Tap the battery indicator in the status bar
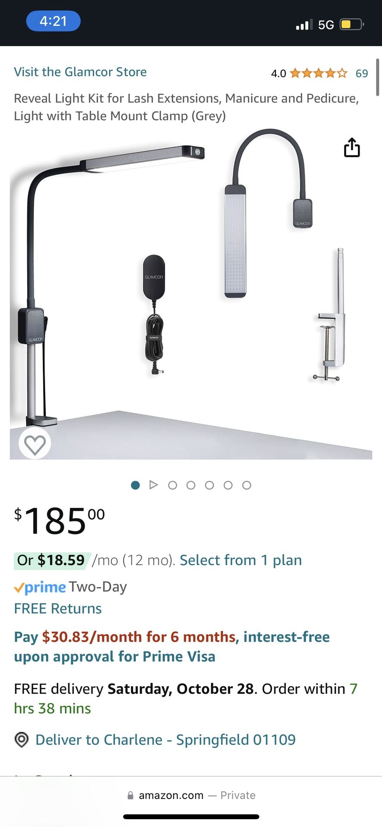This screenshot has width=382, height=827. (352, 25)
